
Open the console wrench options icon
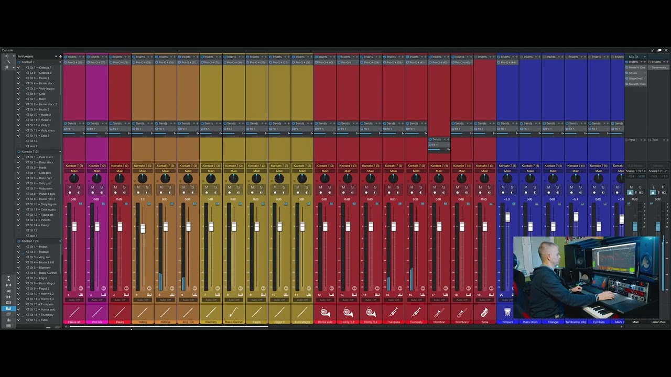click(x=8, y=62)
